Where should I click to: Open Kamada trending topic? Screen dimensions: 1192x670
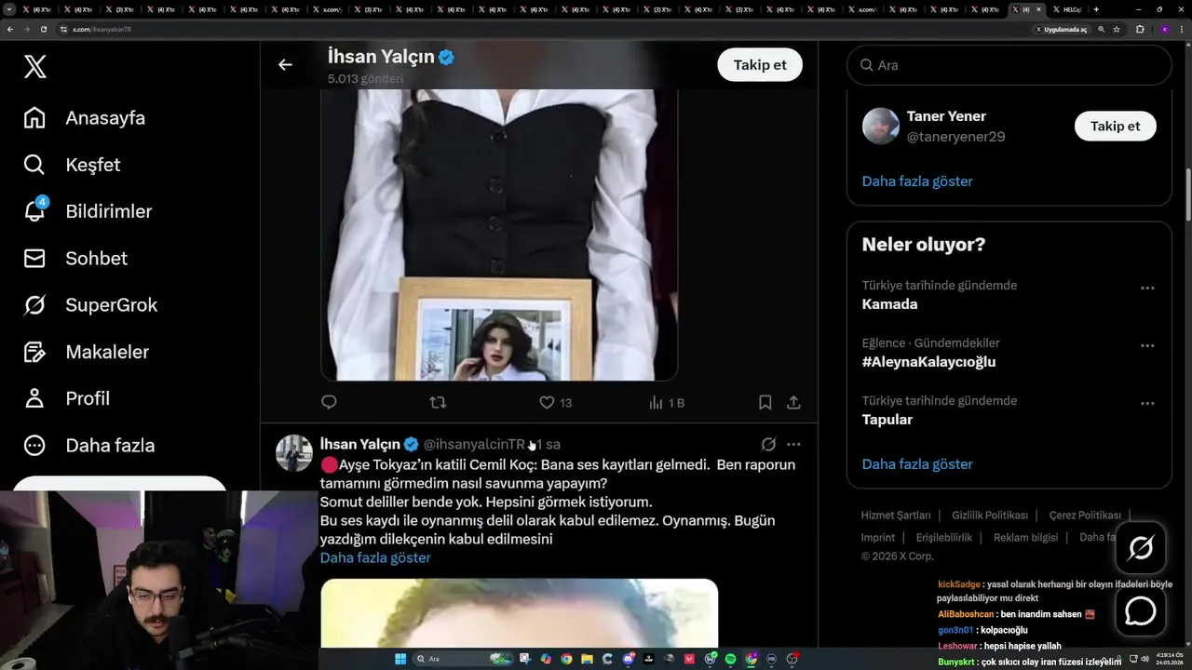[x=889, y=304]
